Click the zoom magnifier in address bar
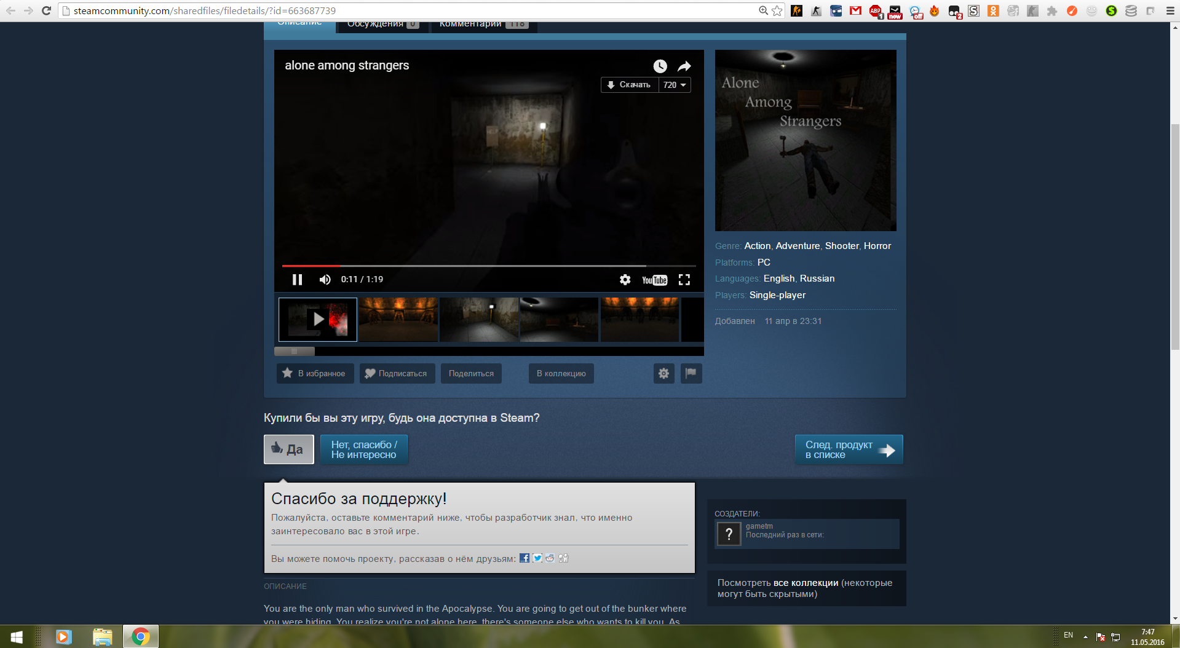 pos(764,10)
